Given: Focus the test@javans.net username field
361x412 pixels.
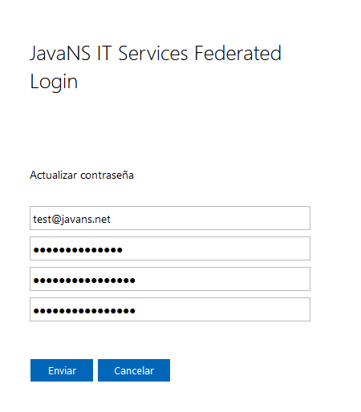Looking at the screenshot, I should [170, 218].
